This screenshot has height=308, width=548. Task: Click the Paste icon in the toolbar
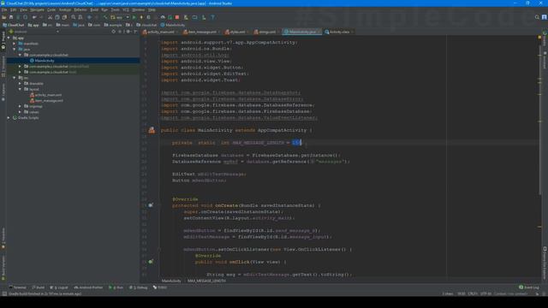click(64, 17)
